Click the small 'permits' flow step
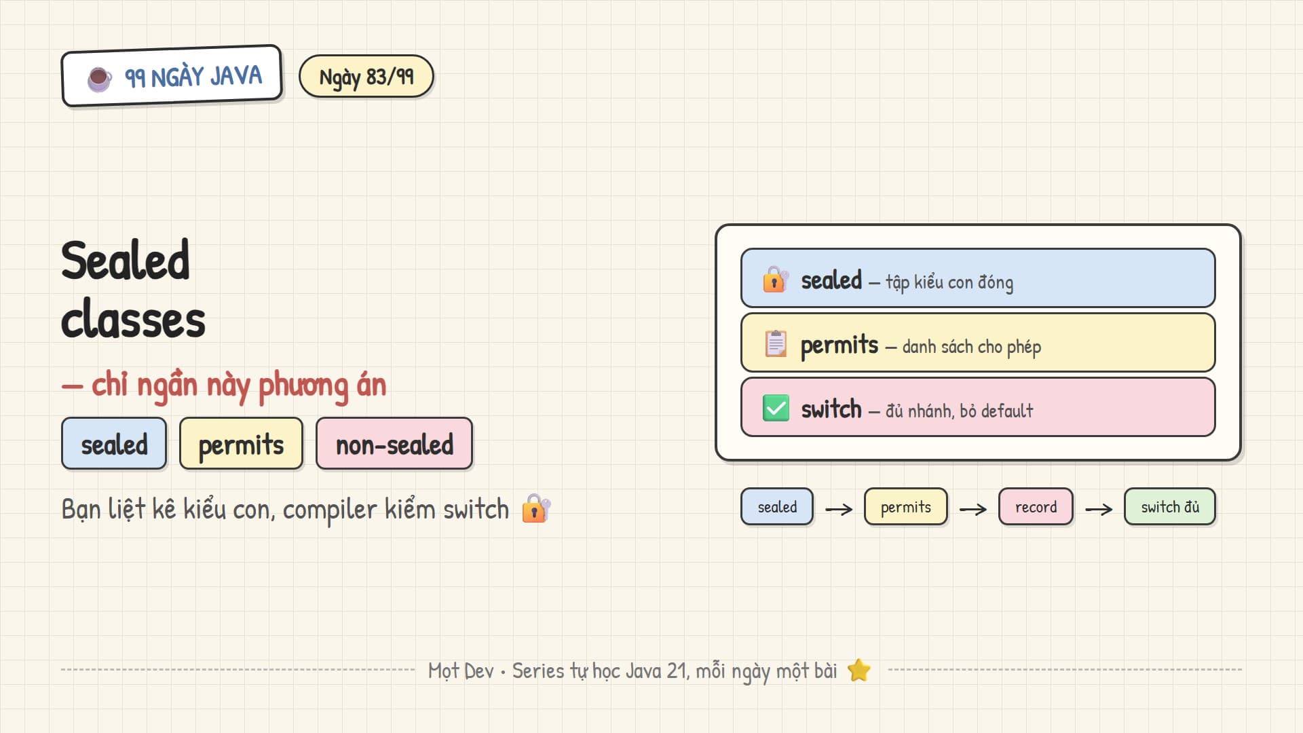The width and height of the screenshot is (1303, 733). pos(905,507)
